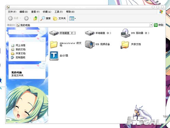Click the 我的电脑 details heading

tap(17, 72)
